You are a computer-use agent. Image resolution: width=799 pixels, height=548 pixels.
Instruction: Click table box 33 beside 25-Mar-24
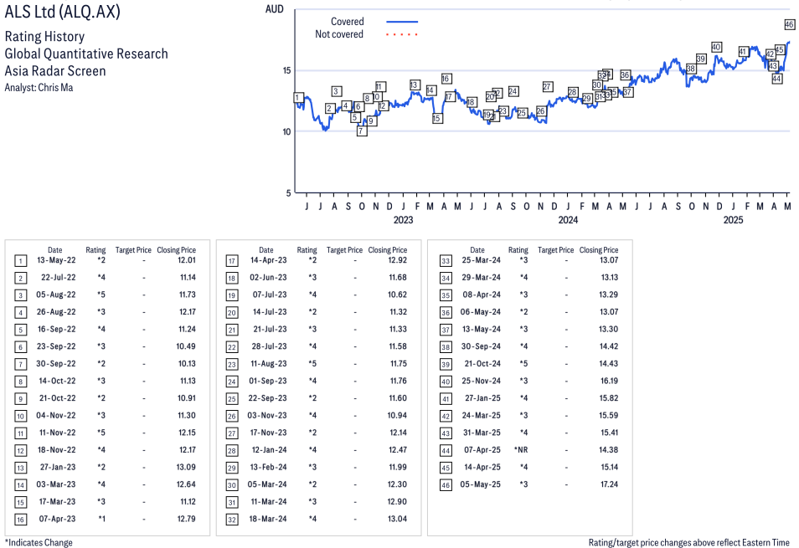446,261
